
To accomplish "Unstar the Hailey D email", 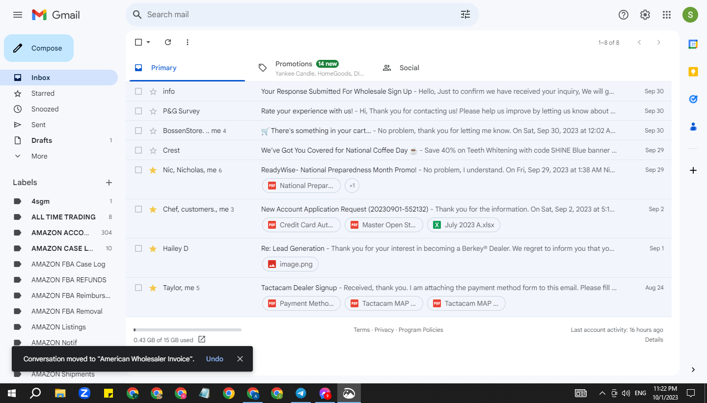I will [153, 248].
